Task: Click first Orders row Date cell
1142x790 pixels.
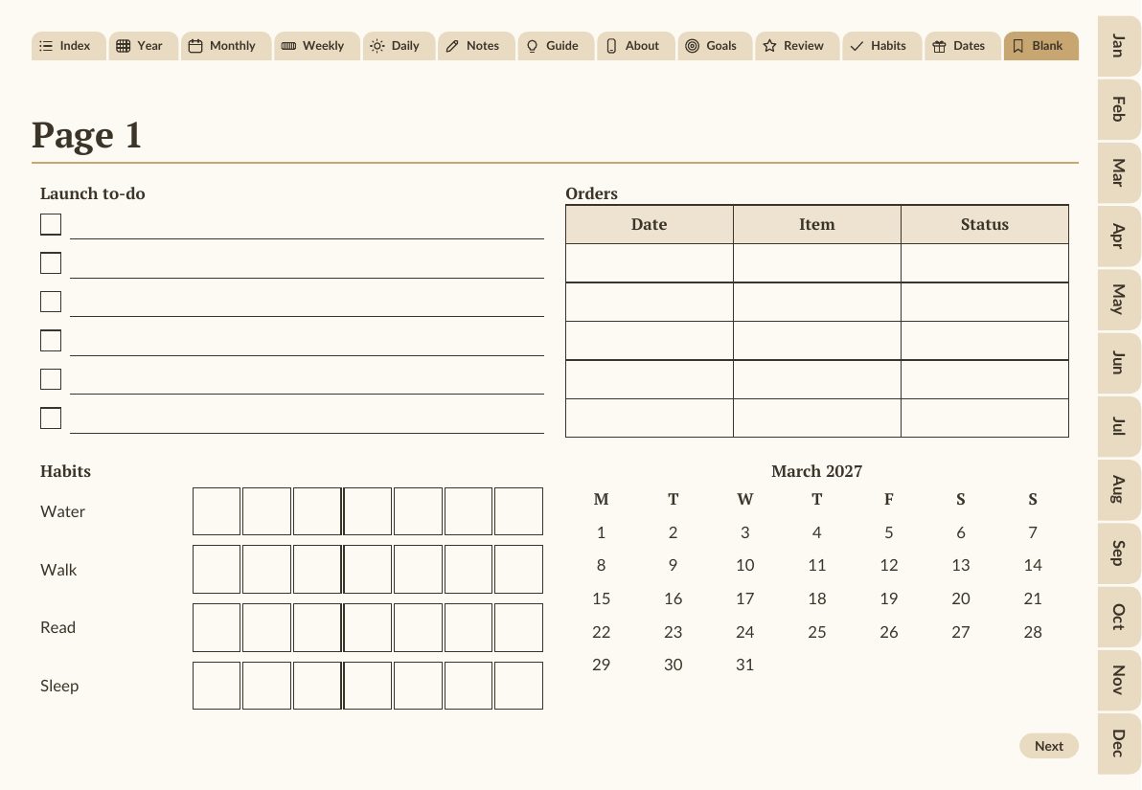Action: (x=649, y=262)
